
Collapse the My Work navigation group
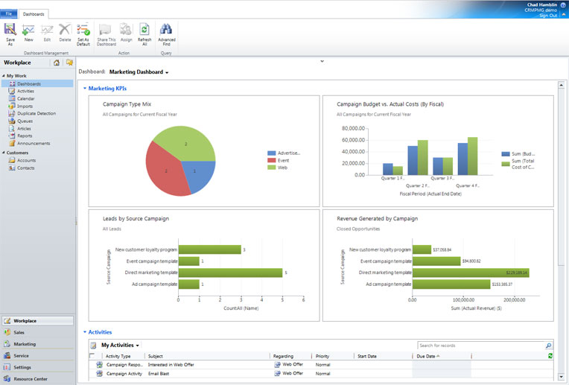4,76
